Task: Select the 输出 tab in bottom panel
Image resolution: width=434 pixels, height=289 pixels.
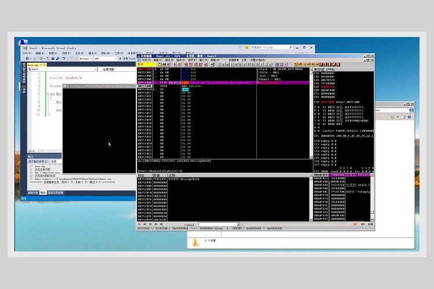Action: click(x=43, y=192)
